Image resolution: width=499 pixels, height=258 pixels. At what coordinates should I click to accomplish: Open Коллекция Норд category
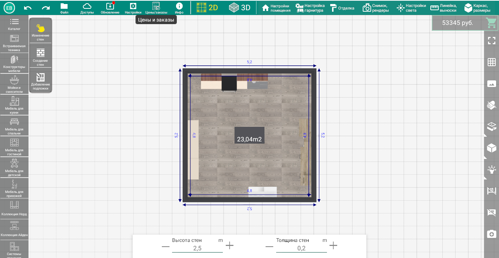[x=14, y=209]
